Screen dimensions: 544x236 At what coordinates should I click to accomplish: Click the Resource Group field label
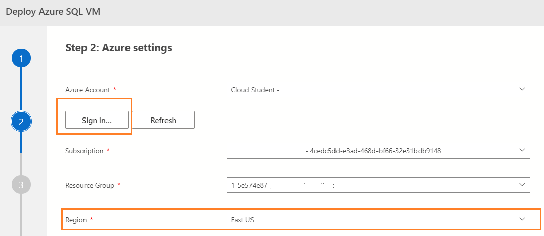[90, 185]
